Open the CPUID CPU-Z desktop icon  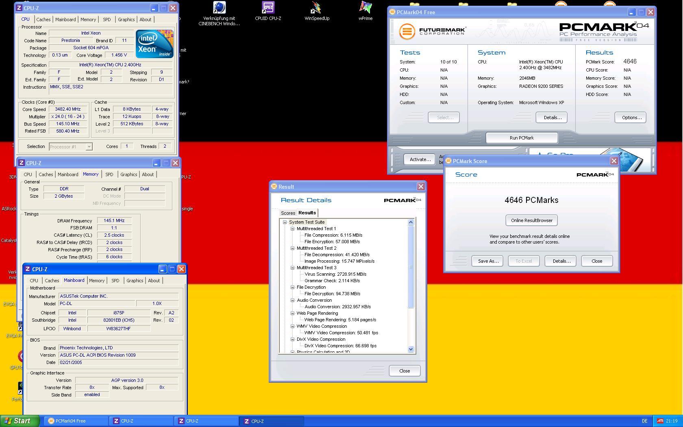[268, 11]
